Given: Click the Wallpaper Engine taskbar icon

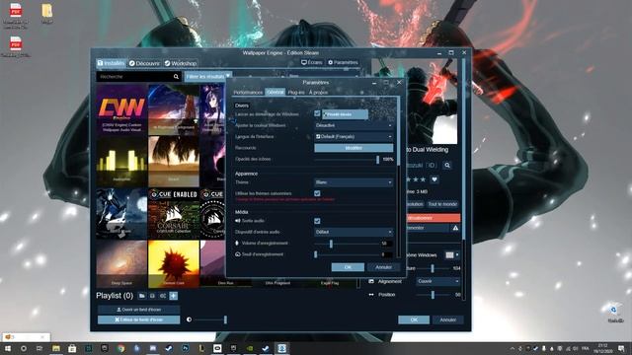Looking at the screenshot, I should (x=281, y=348).
